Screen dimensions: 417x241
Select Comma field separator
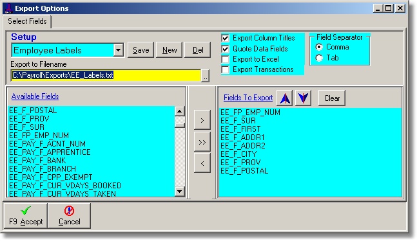click(319, 47)
